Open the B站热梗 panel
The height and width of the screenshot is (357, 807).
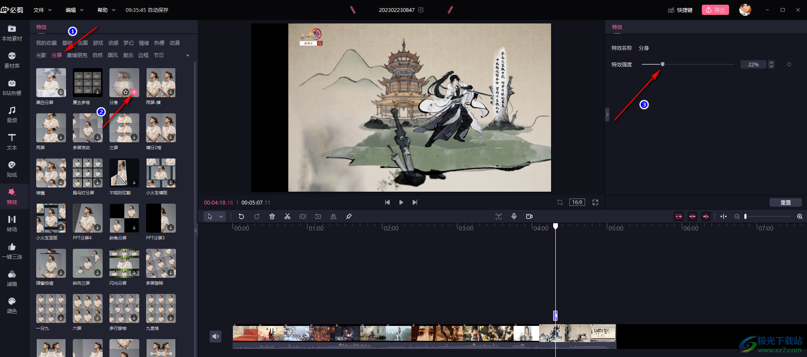[x=12, y=87]
